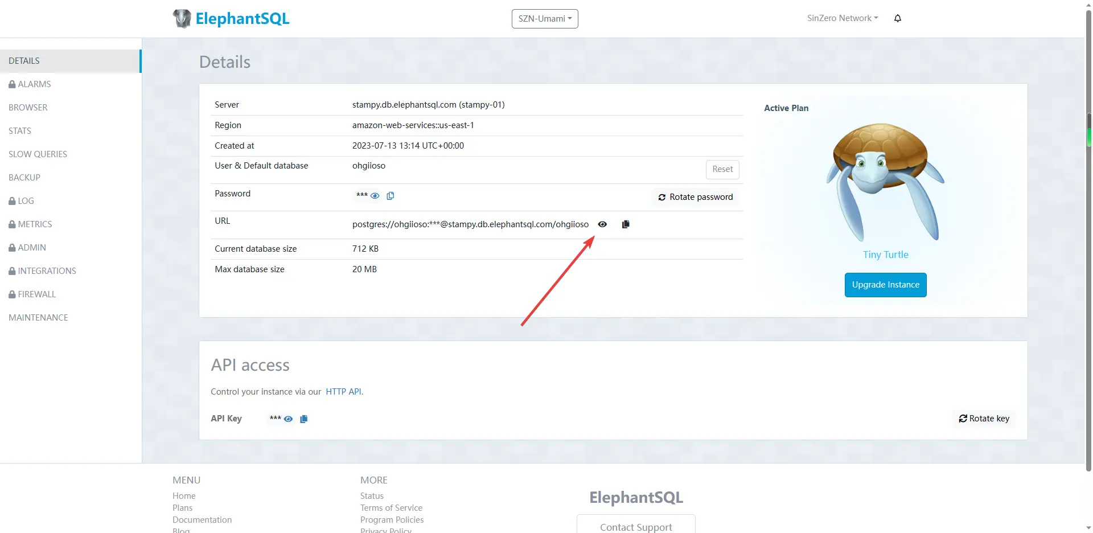
Task: Open the locked ADMIN sidebar item
Action: (70, 248)
